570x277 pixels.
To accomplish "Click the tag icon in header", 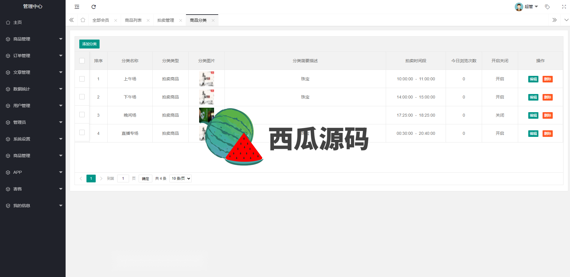I will point(547,7).
